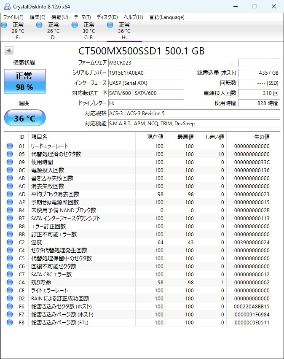Click the 36 °C temperature button
284x359 pixels.
tap(25, 118)
